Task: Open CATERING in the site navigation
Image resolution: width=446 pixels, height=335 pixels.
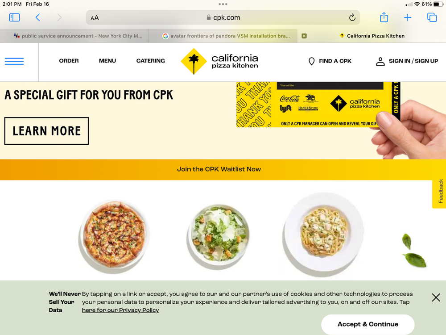Action: tap(150, 61)
